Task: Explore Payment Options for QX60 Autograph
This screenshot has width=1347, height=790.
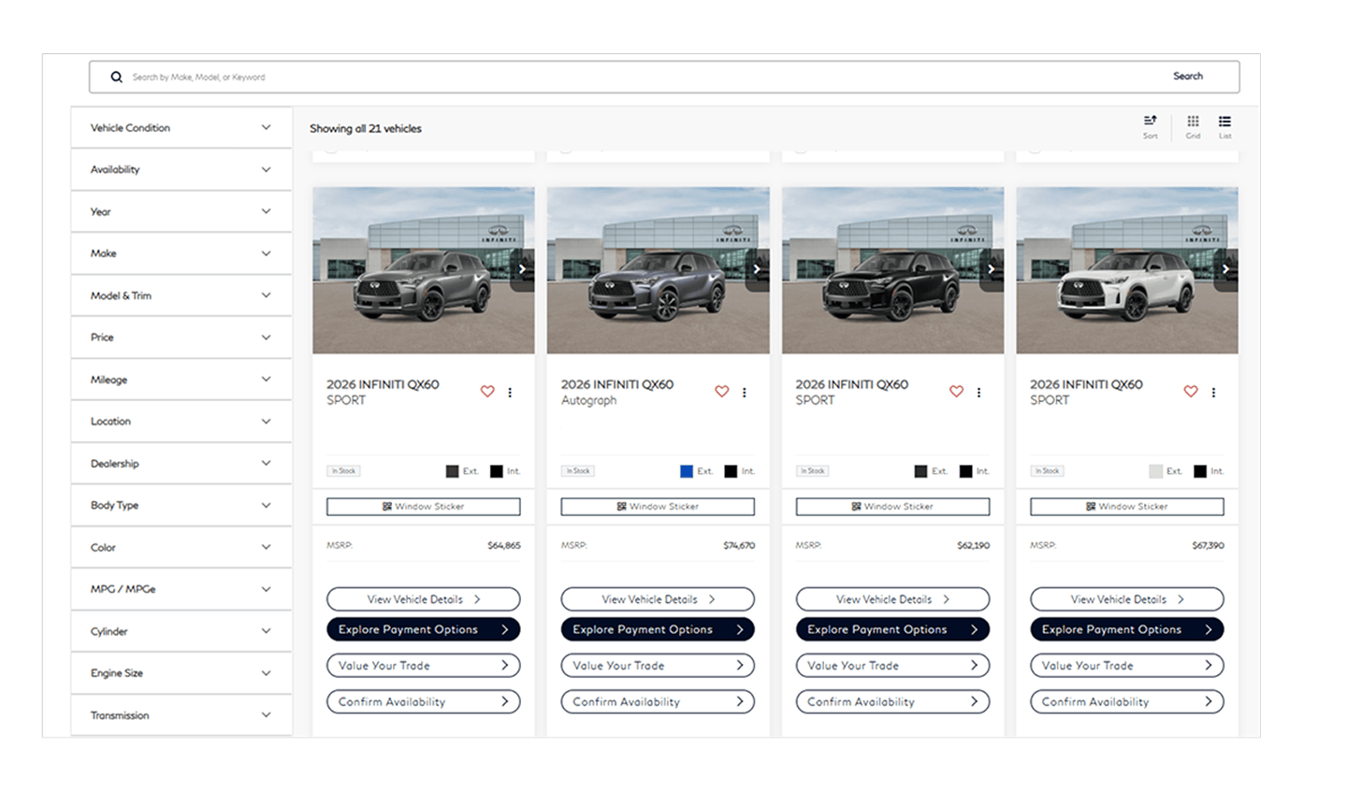Action: [x=658, y=629]
